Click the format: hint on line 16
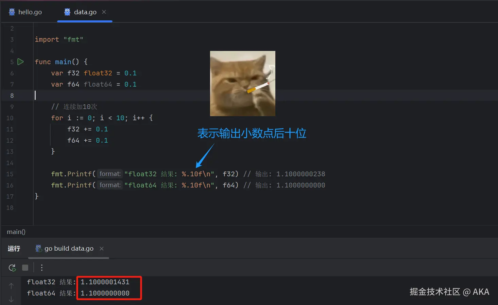 tap(110, 185)
